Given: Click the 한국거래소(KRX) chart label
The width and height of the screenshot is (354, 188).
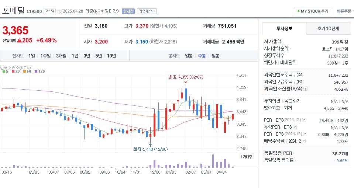Looking at the screenshot, I should click(16, 67).
